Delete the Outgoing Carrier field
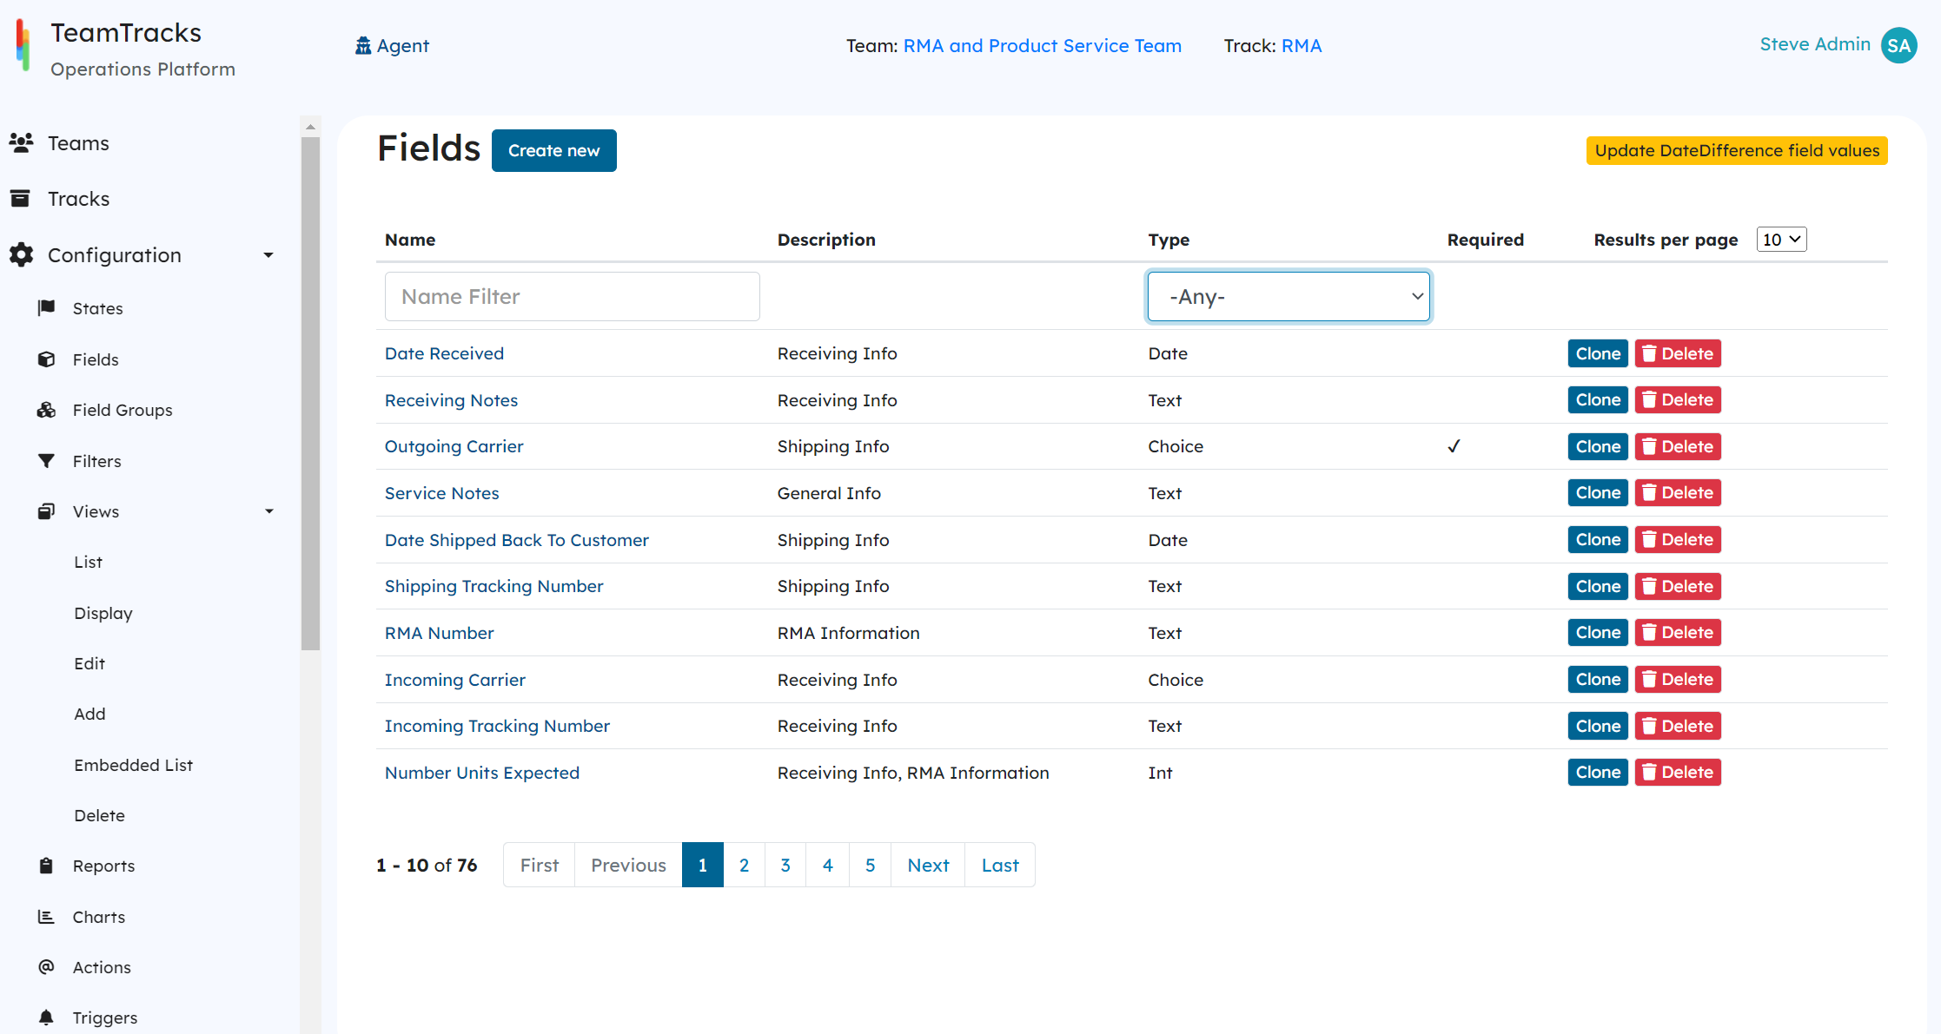The image size is (1941, 1034). [1678, 446]
